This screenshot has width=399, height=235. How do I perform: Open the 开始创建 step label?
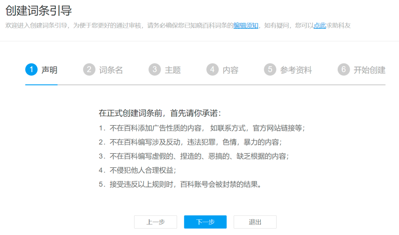[369, 70]
